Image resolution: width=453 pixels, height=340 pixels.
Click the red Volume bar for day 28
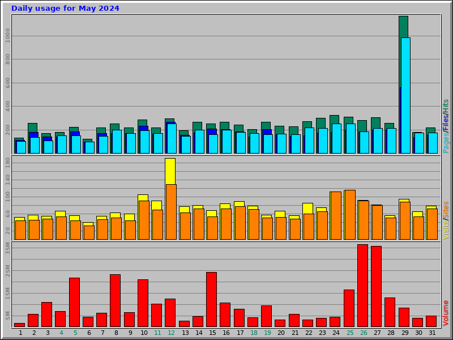[390, 312]
